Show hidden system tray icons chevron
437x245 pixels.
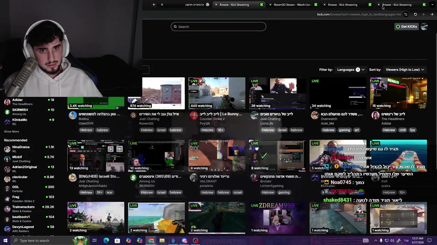coord(376,241)
